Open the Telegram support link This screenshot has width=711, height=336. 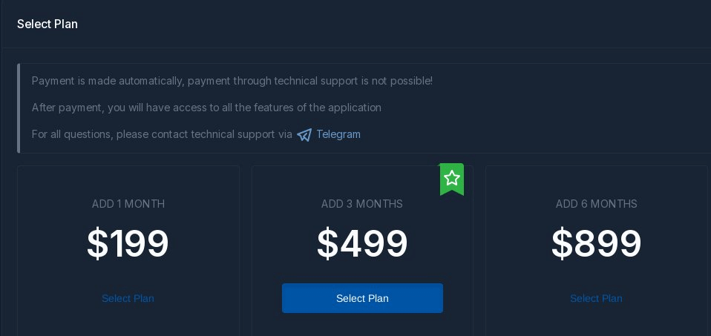click(338, 134)
